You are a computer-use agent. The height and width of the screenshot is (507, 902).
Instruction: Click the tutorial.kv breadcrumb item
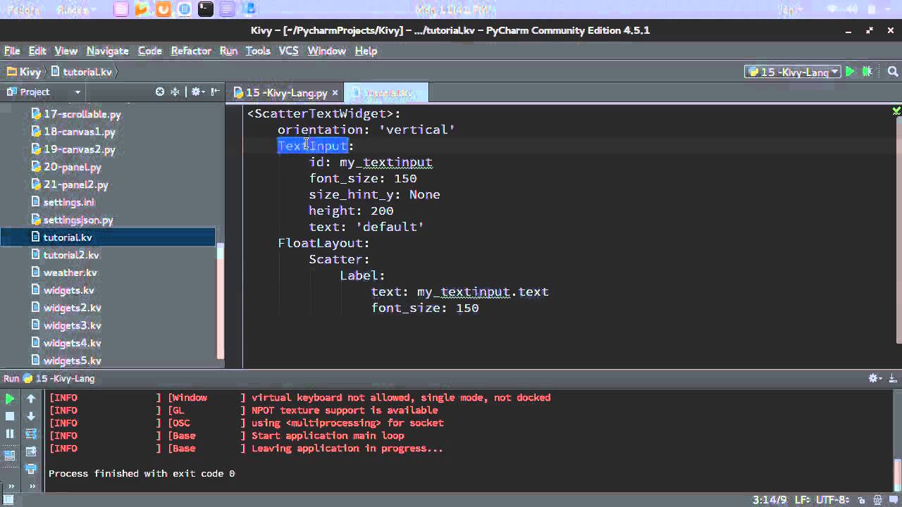tap(81, 72)
